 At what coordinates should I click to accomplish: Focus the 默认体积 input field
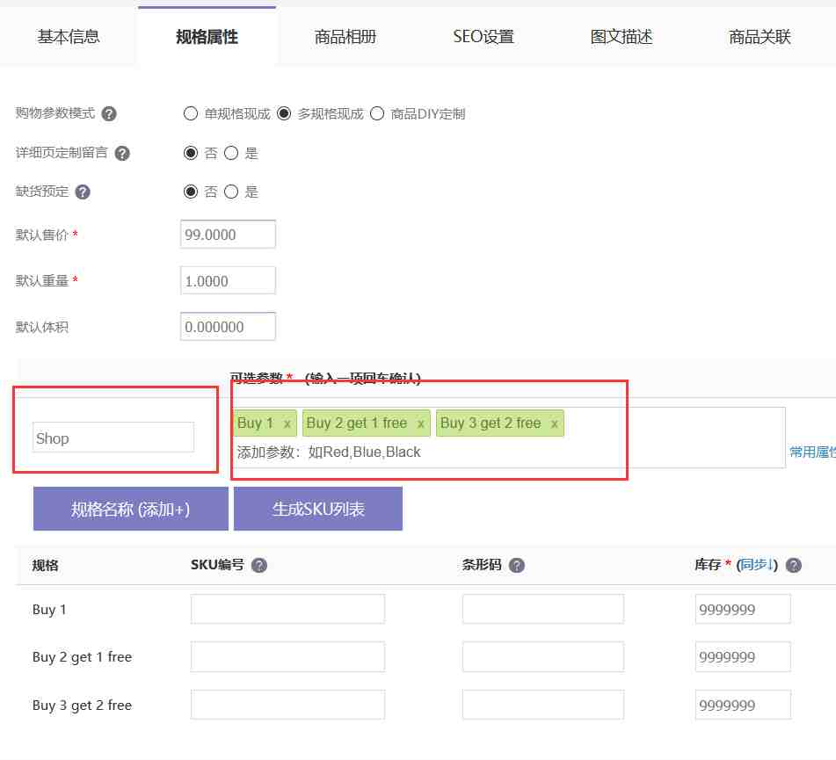tap(229, 327)
